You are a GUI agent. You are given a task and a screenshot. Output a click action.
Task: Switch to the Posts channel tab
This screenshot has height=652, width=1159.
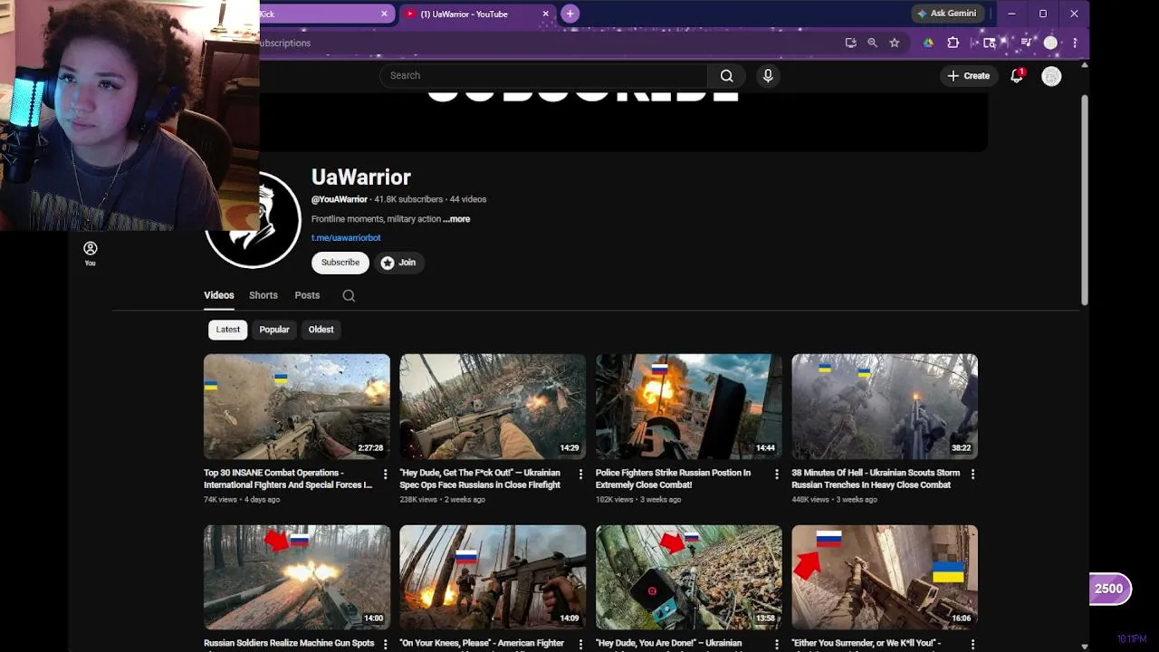coord(307,295)
